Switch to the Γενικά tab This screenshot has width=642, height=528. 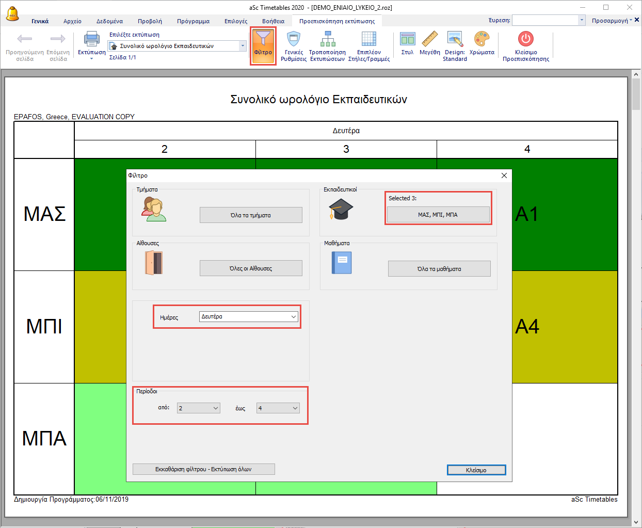click(40, 21)
